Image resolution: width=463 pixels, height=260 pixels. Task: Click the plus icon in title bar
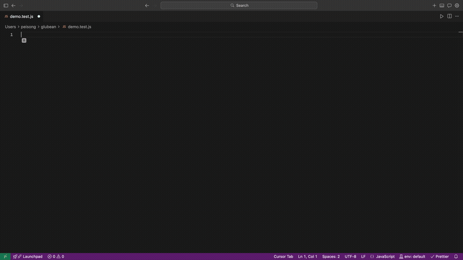coord(434,5)
